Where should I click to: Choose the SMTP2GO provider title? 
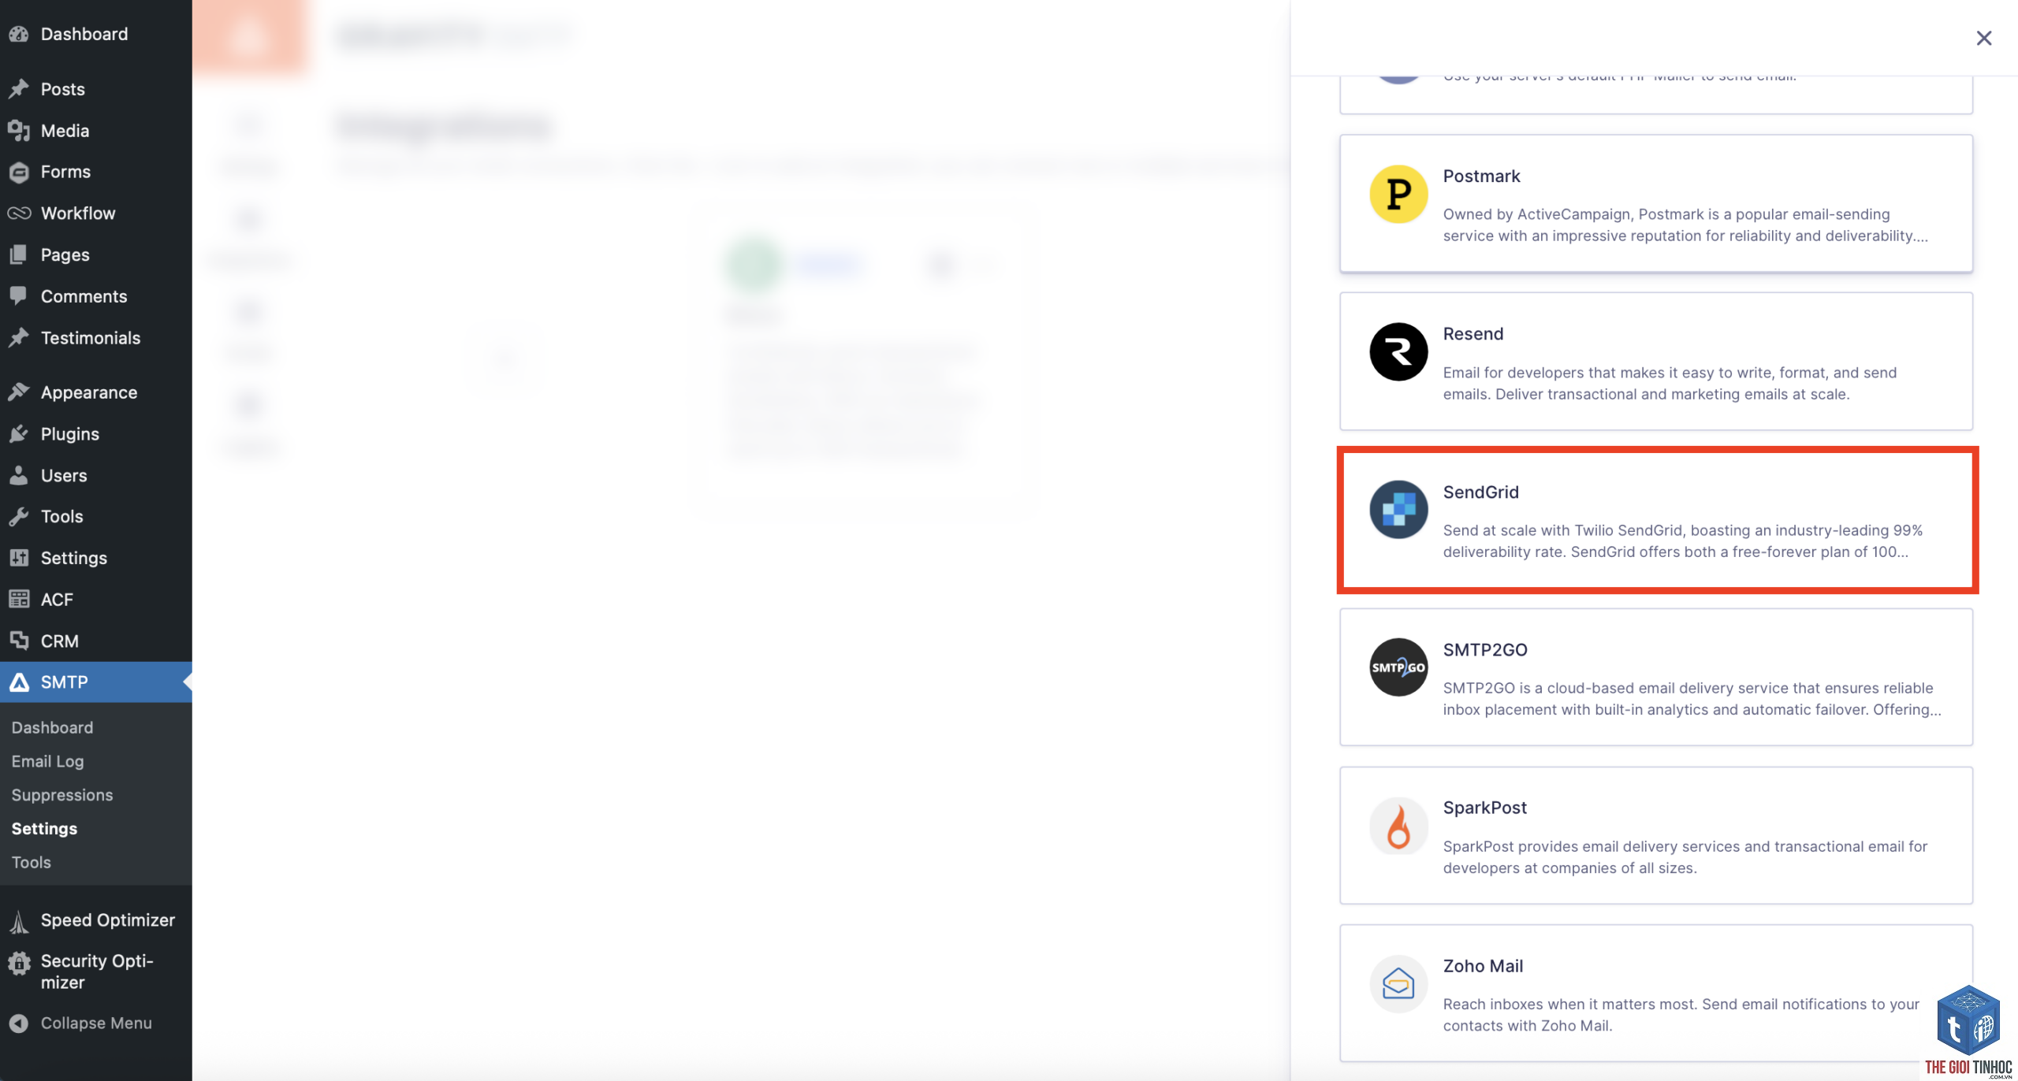[1485, 649]
